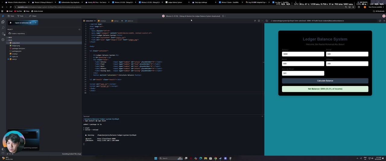Reload the preview pane
This screenshot has height=161, width=386.
pyautogui.click(x=267, y=21)
